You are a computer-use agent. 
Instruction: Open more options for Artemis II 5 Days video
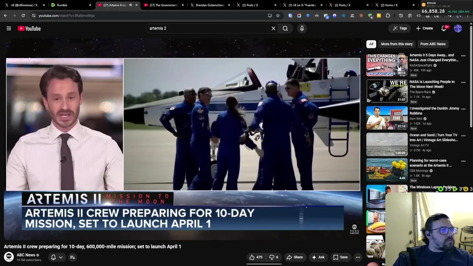coord(463,56)
